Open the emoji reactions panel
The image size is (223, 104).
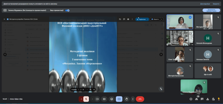[x=111, y=99]
